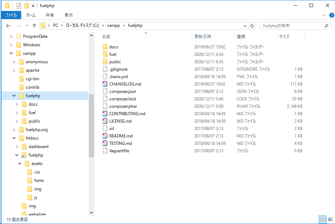The width and height of the screenshot is (335, 224).
Task: Click the refresh button beside the address bar
Action: pyautogui.click(x=252, y=26)
